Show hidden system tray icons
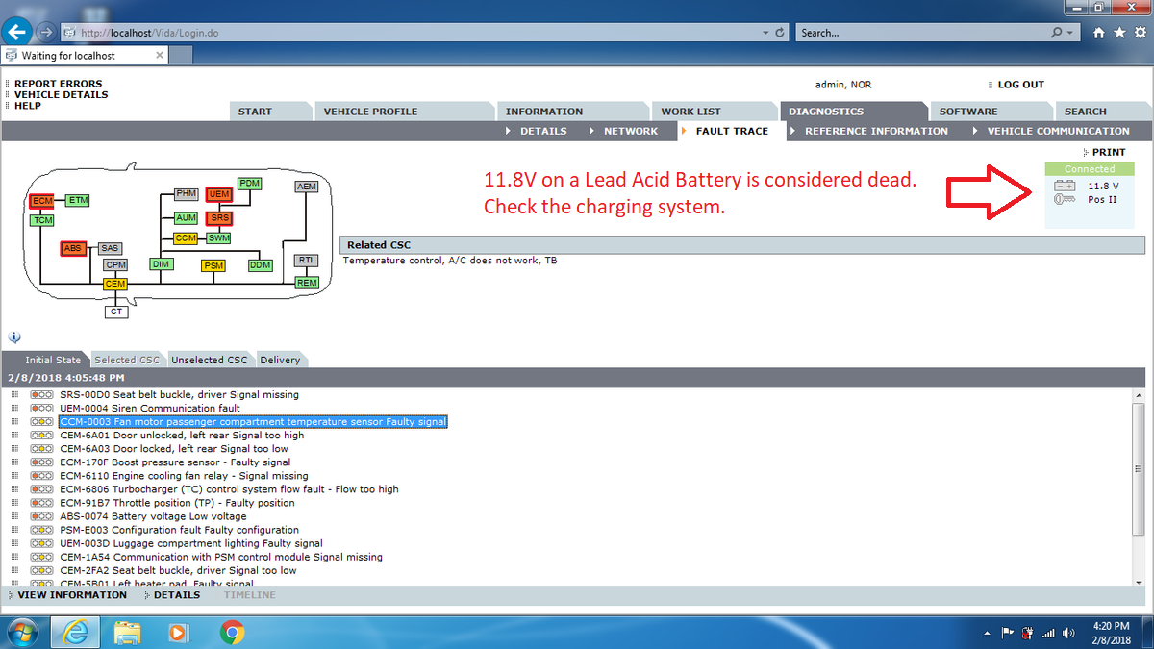 pos(988,633)
